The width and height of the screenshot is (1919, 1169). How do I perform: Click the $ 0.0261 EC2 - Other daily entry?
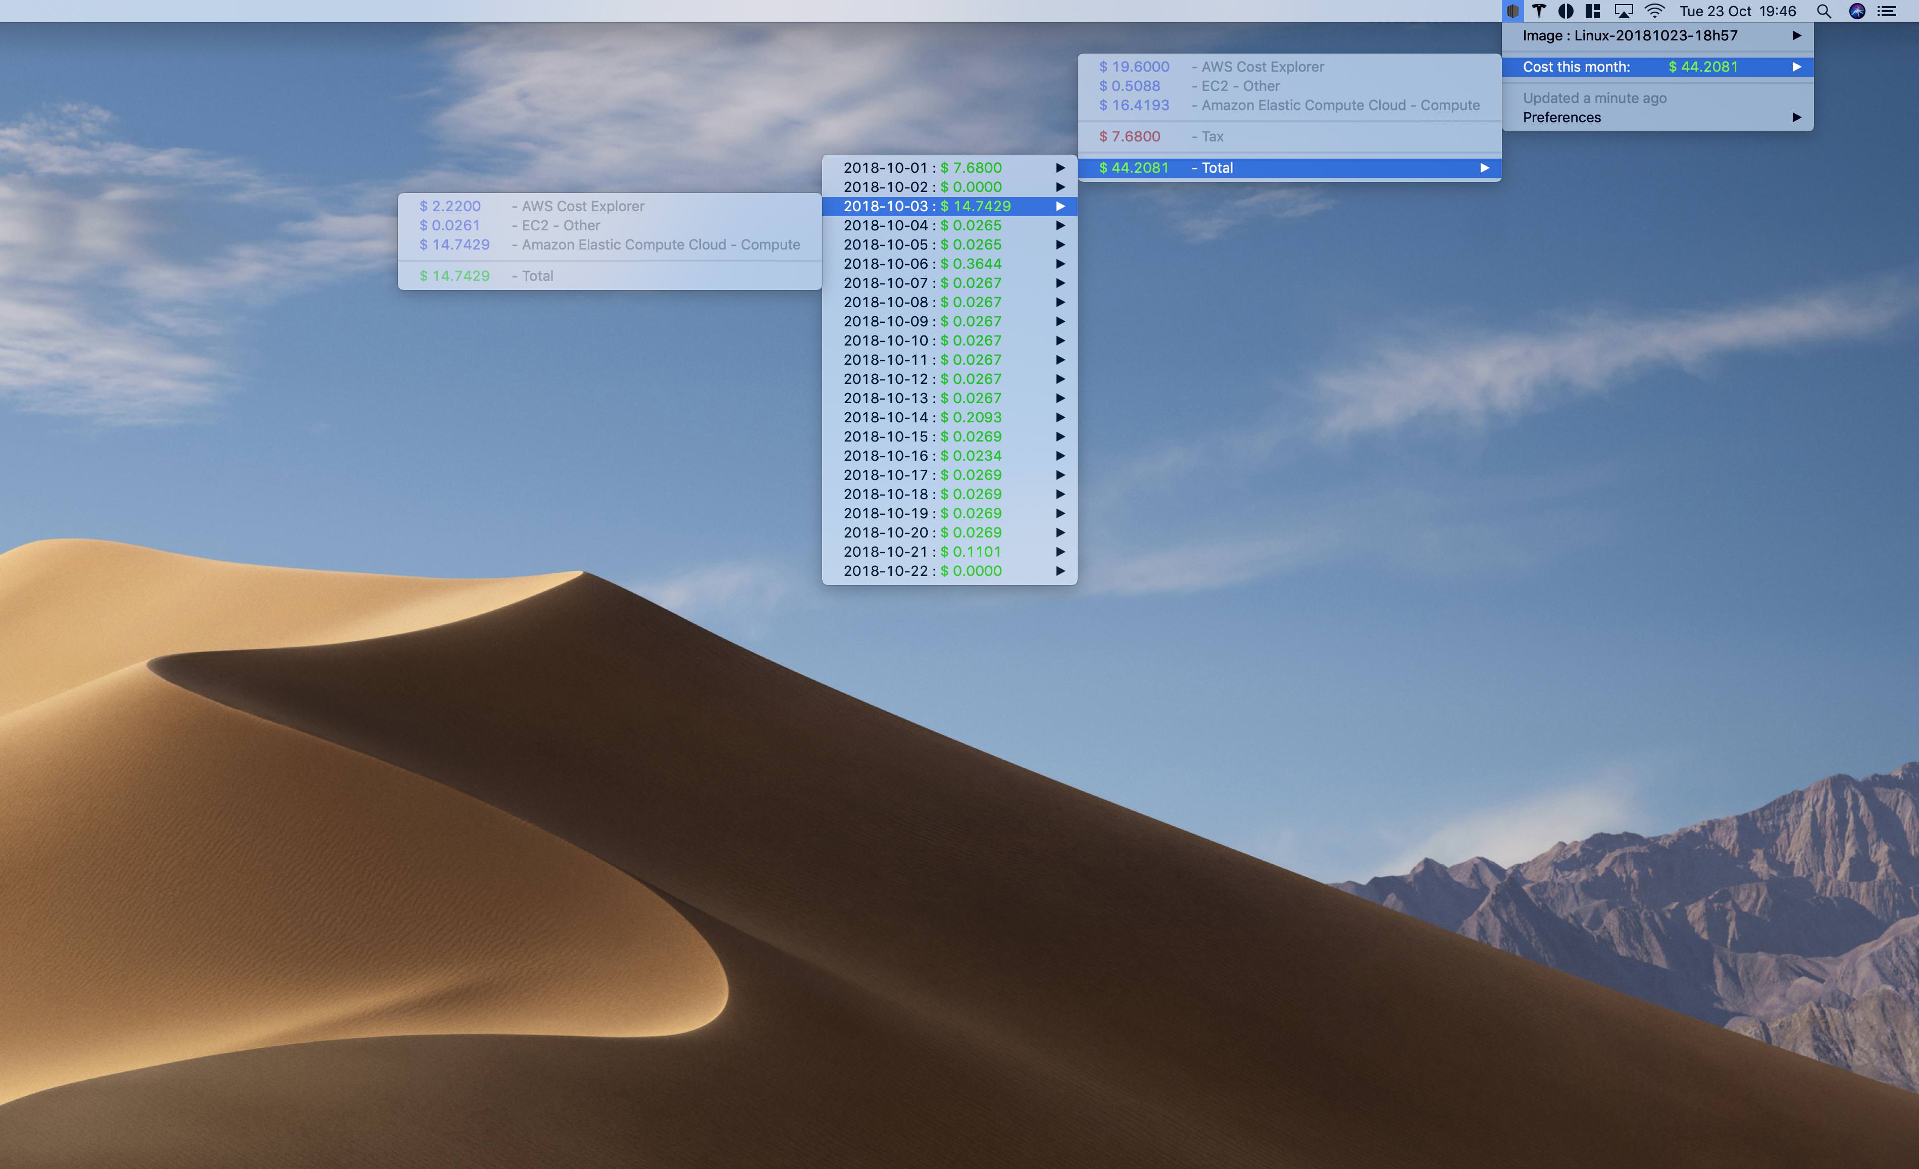610,225
